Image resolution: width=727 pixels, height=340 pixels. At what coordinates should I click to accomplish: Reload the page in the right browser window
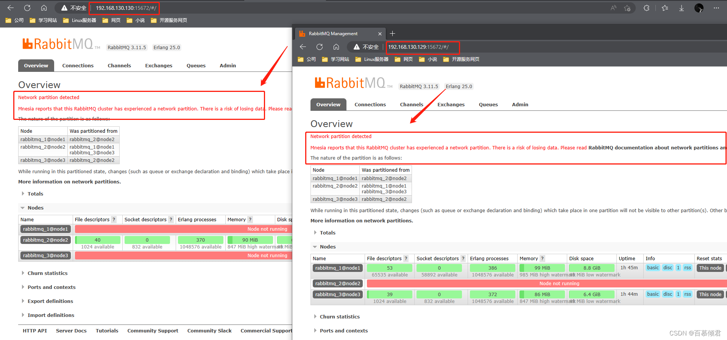320,47
